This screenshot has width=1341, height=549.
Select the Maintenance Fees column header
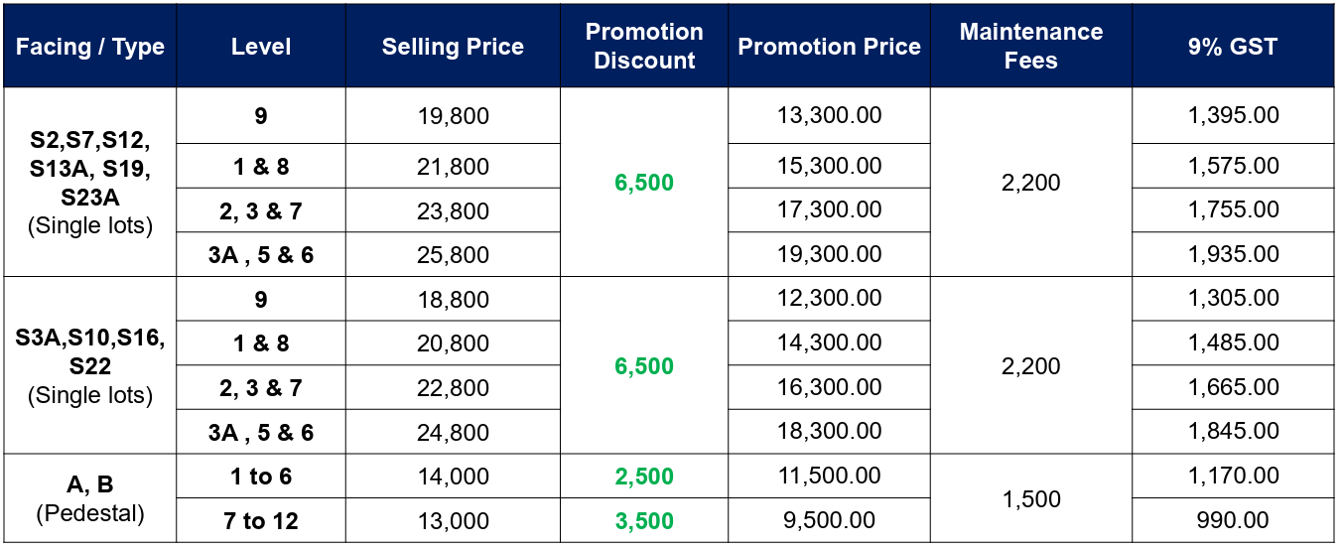point(1031,47)
